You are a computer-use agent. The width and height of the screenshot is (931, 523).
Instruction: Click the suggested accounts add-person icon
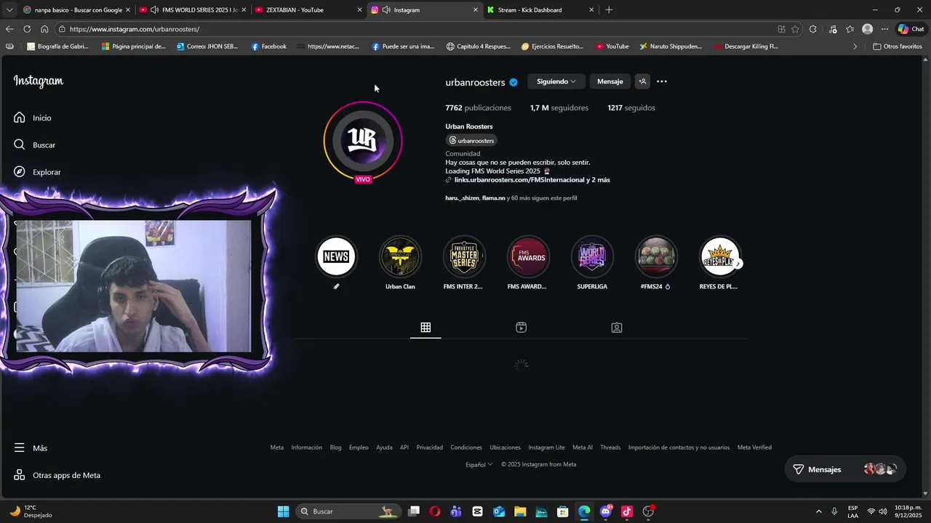tap(642, 81)
